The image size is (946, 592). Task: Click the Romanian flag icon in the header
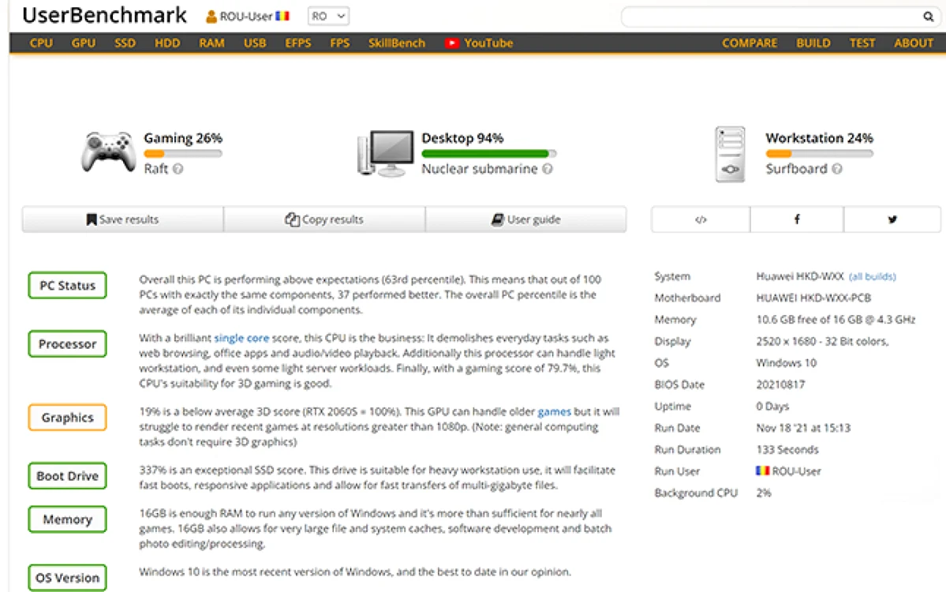282,17
